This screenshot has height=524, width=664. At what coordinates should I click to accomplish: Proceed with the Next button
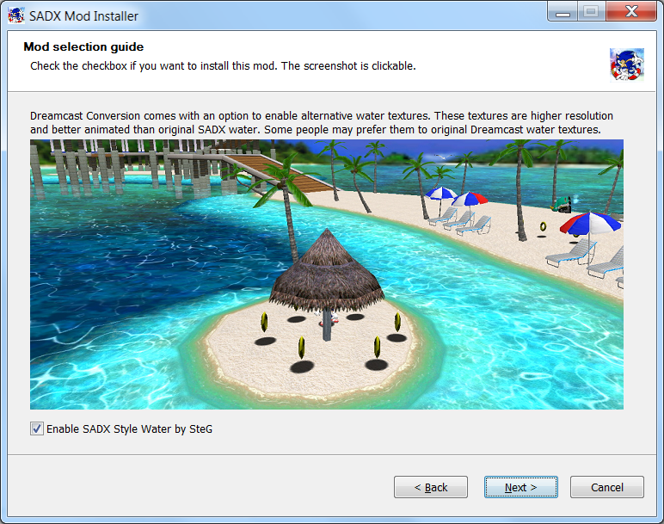[x=521, y=487]
